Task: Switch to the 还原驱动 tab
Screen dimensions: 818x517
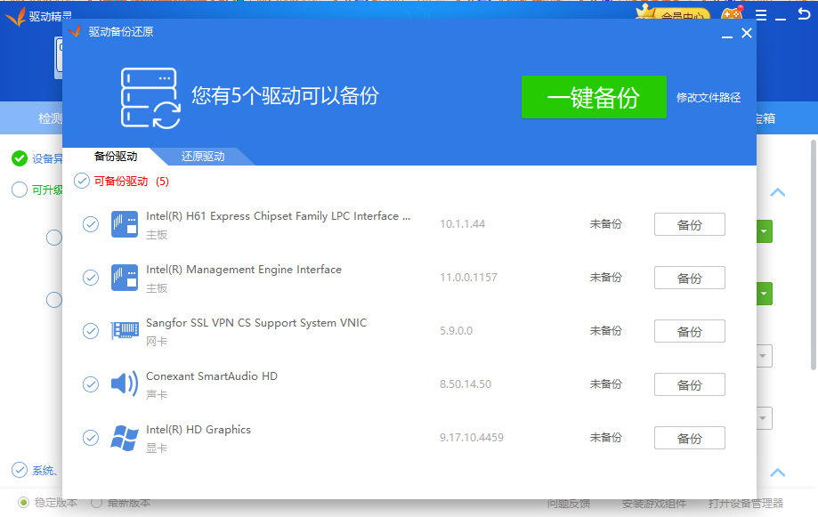Action: pyautogui.click(x=203, y=157)
